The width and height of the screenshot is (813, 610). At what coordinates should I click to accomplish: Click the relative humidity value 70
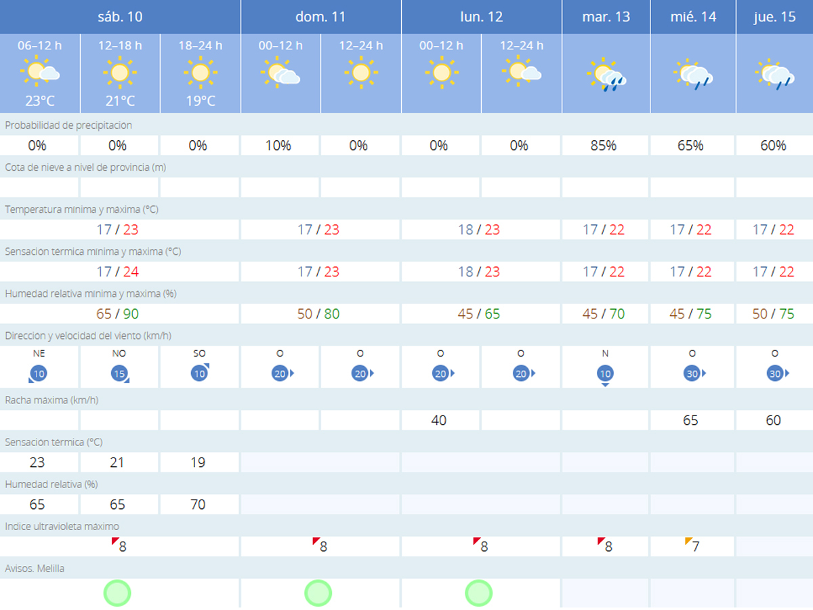coord(198,504)
